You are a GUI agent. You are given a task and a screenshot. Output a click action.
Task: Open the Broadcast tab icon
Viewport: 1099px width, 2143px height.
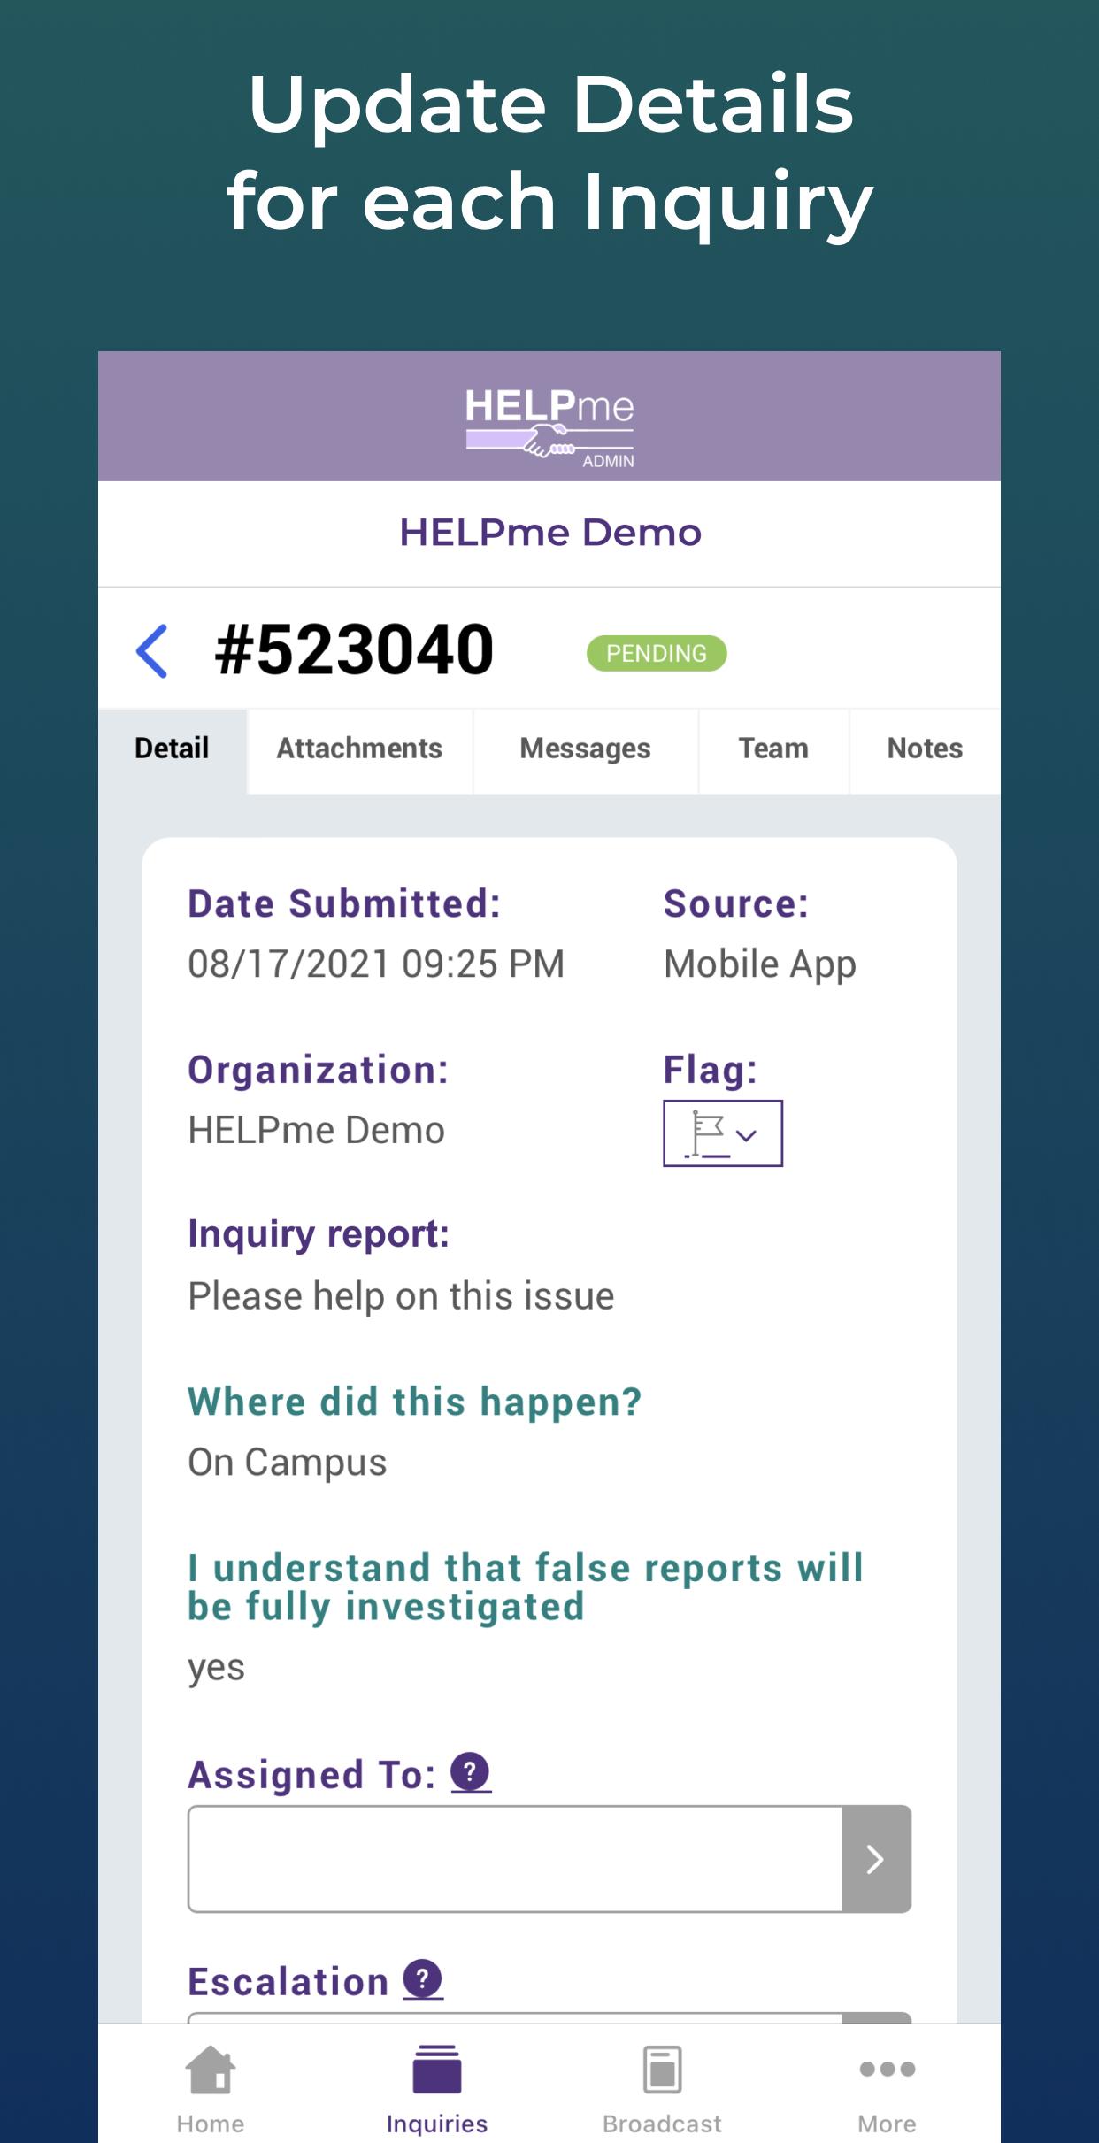tap(663, 2070)
